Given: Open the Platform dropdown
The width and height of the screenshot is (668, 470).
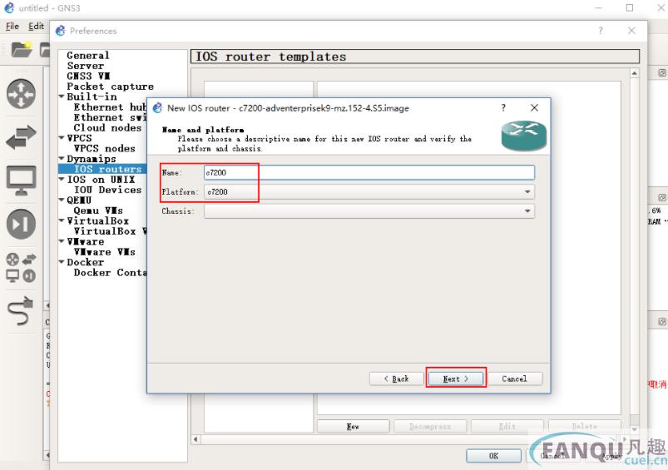Looking at the screenshot, I should tap(369, 192).
